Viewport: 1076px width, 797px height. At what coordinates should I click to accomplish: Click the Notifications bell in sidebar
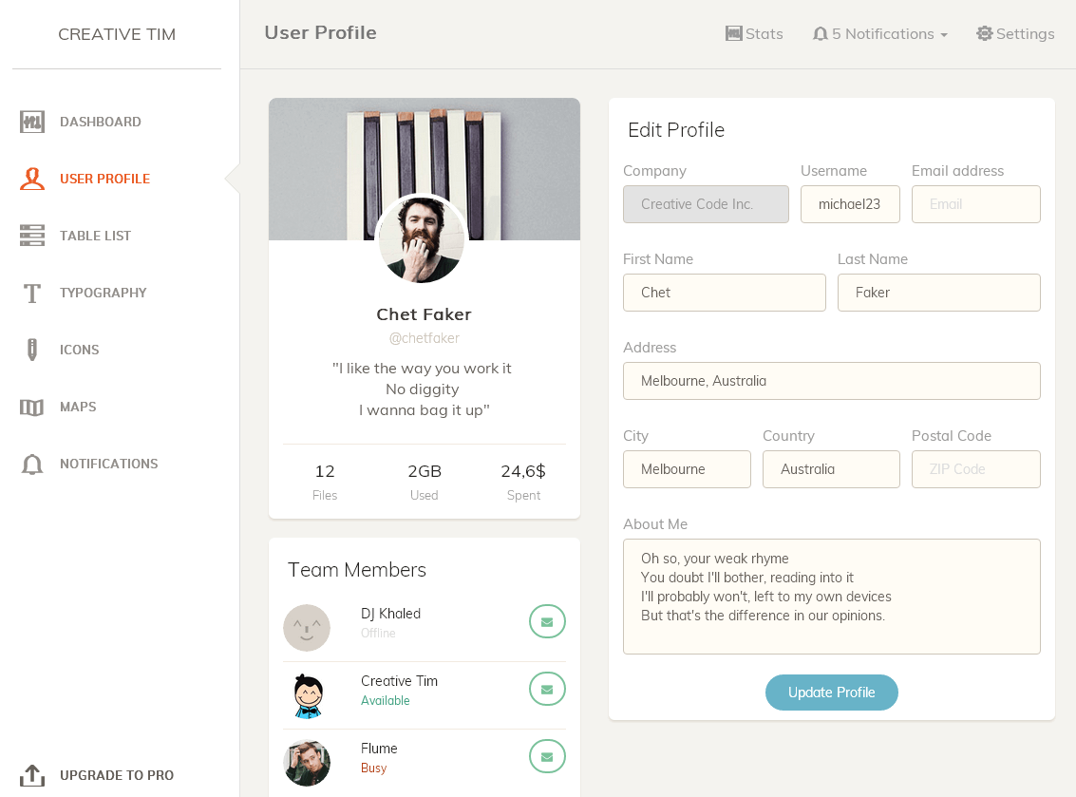click(32, 464)
